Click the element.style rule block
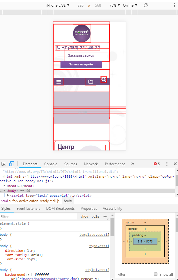The height and width of the screenshot is (280, 178). (x=55, y=226)
